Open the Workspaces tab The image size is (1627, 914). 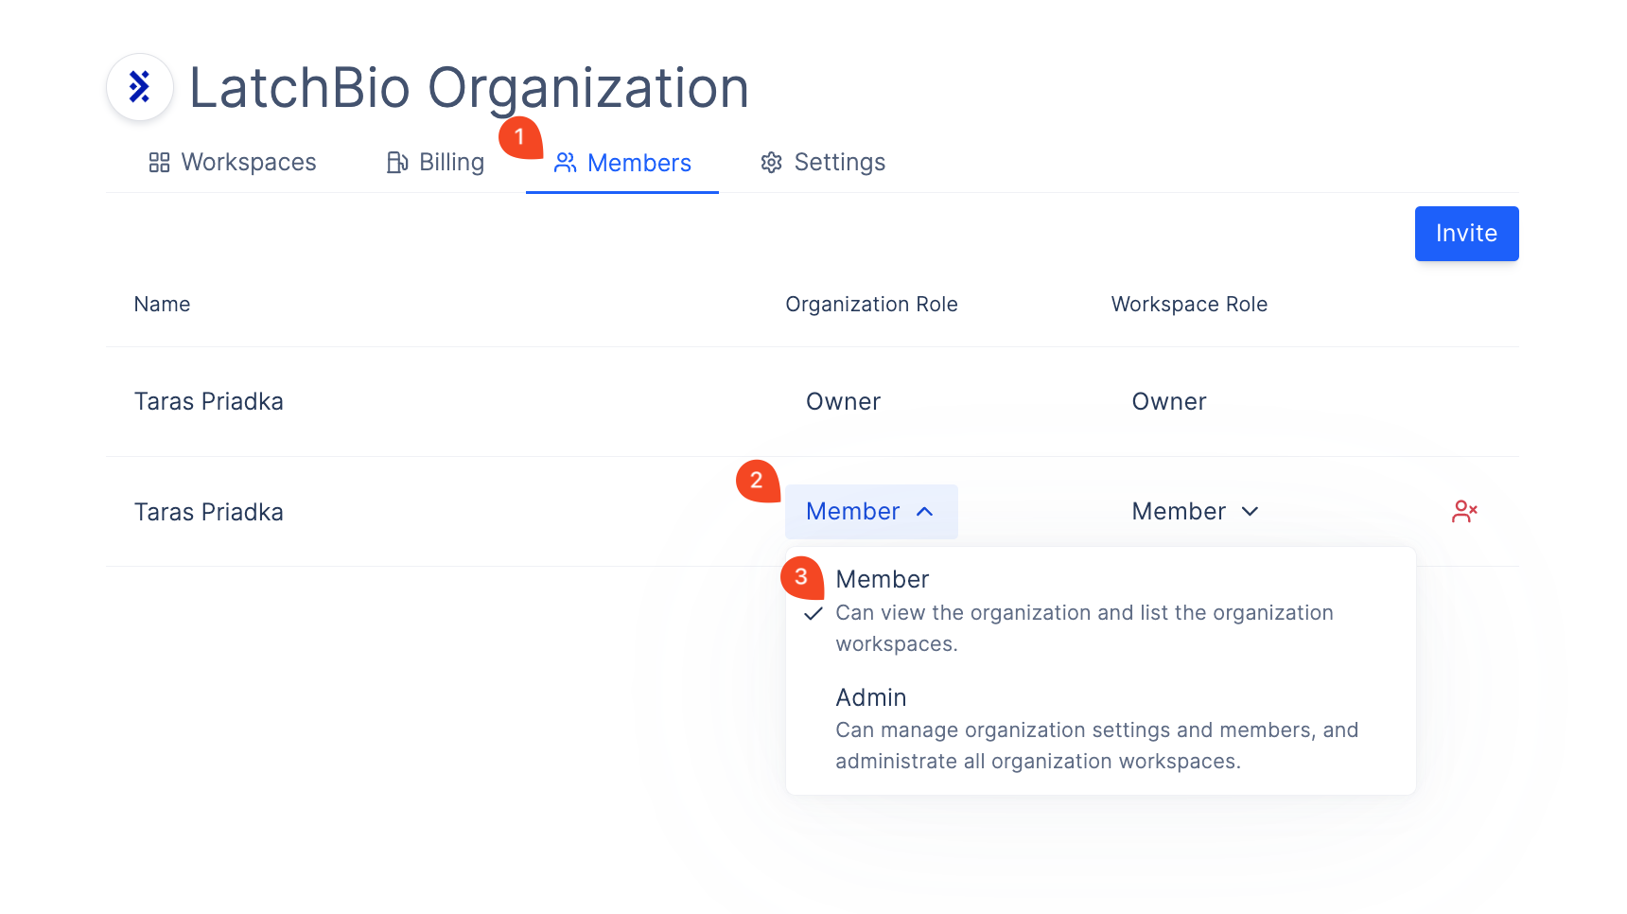(233, 163)
